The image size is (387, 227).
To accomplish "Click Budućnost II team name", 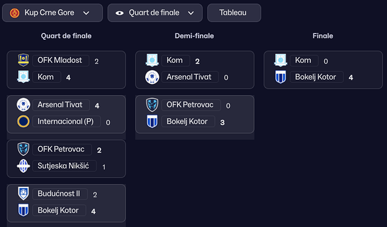I will tap(60, 194).
